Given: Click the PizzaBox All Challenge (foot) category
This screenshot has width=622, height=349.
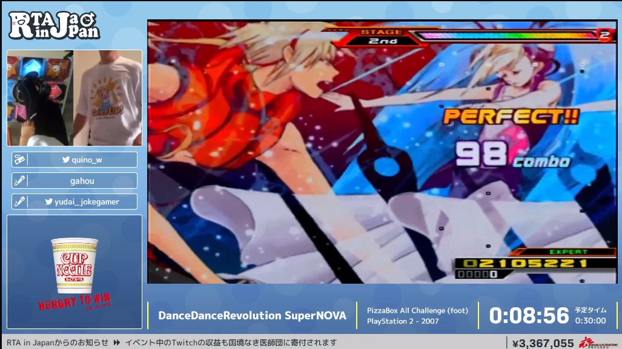Looking at the screenshot, I should click(417, 310).
